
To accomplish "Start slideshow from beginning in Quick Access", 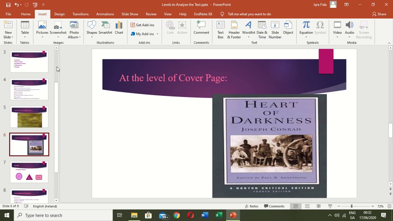I will coord(35,5).
